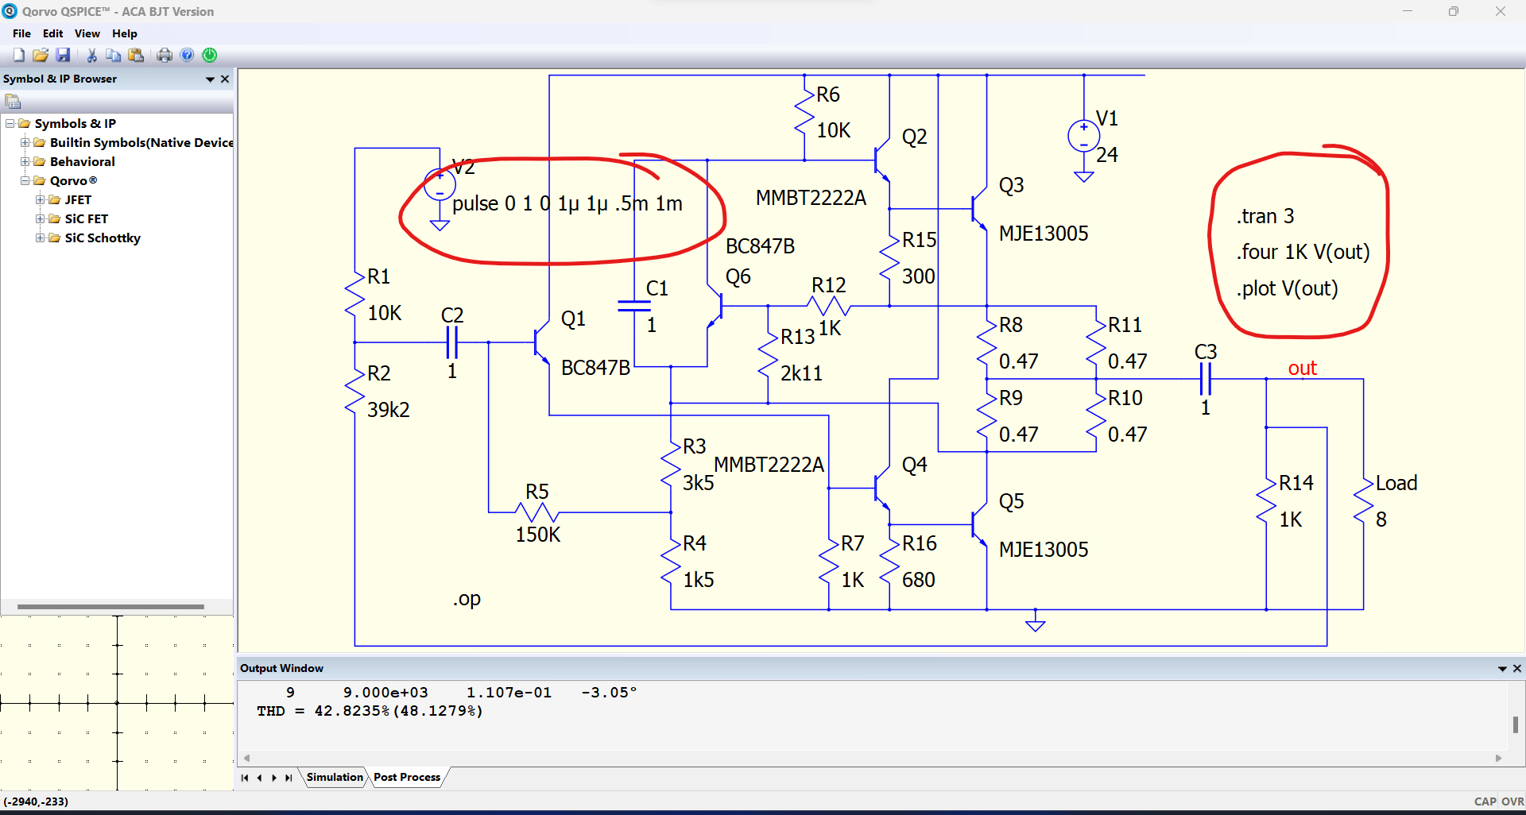Open Output Window panel dropdown arrow

[1502, 669]
